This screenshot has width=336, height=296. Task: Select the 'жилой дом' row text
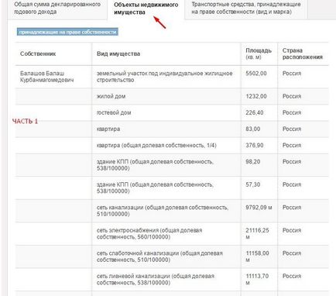pyautogui.click(x=111, y=96)
